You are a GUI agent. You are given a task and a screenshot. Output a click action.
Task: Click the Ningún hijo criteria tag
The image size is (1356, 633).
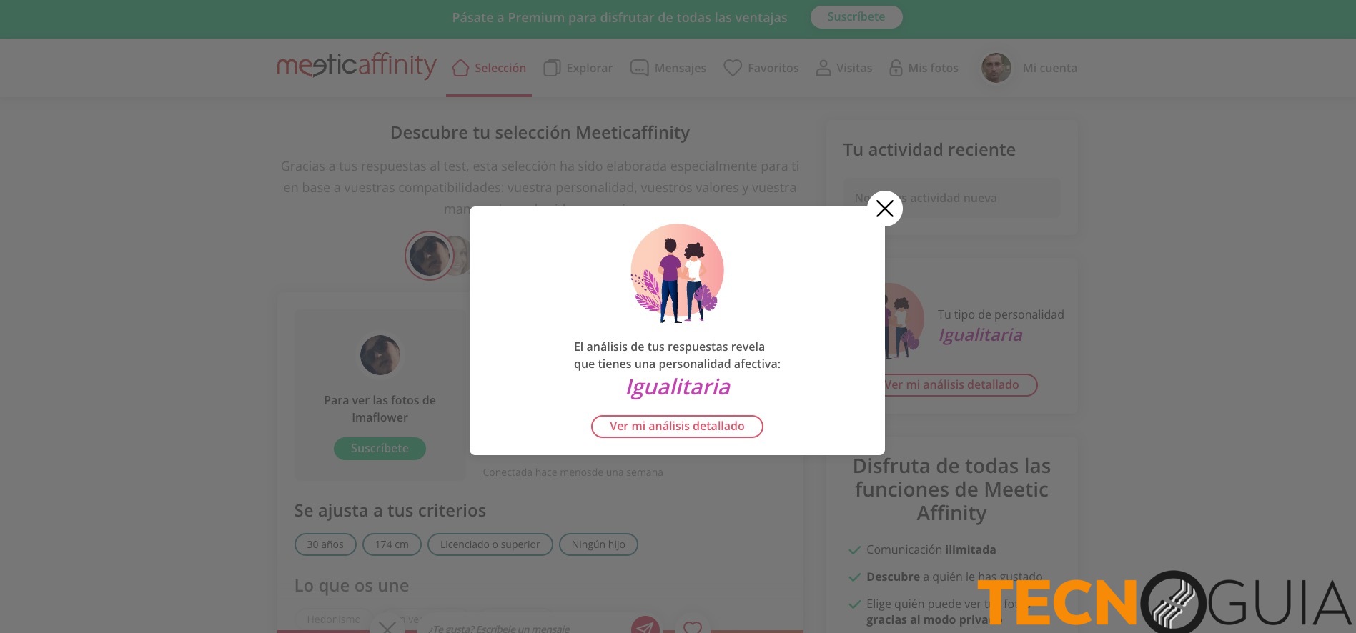598,544
